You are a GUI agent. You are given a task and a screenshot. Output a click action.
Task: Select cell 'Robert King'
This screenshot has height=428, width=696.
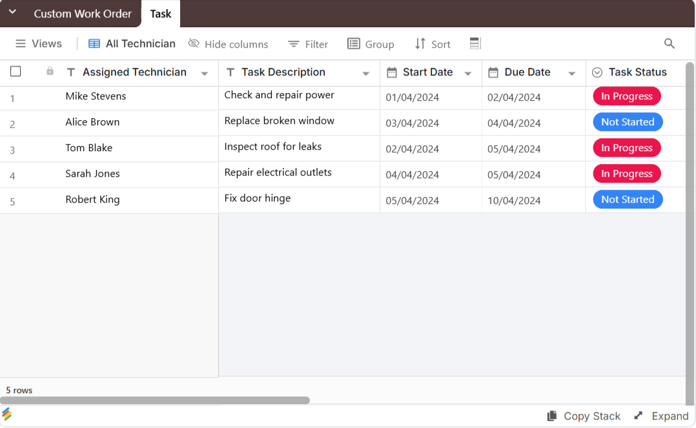tap(92, 199)
